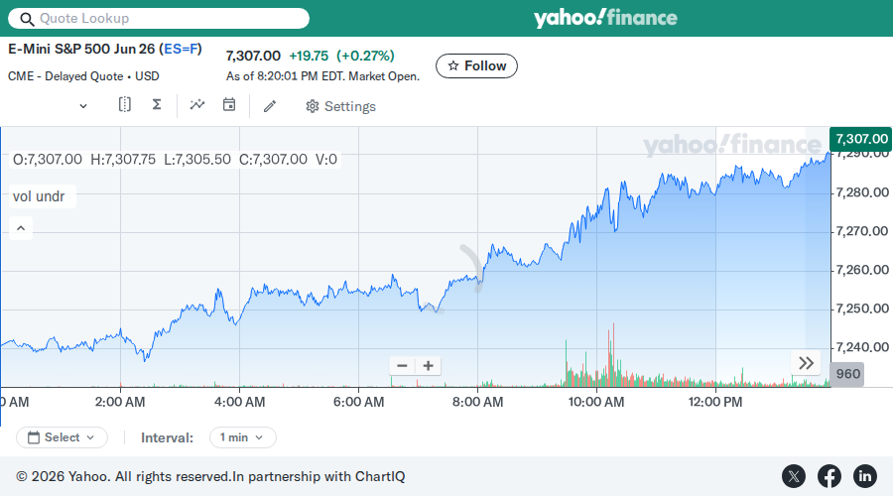Click the 2:00 AM time axis label
Image resolution: width=893 pixels, height=496 pixels.
(x=120, y=402)
